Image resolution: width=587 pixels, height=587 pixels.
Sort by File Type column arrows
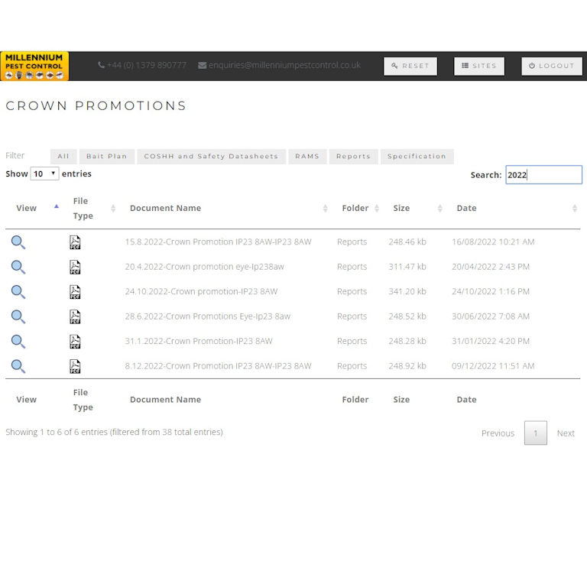[x=113, y=209]
